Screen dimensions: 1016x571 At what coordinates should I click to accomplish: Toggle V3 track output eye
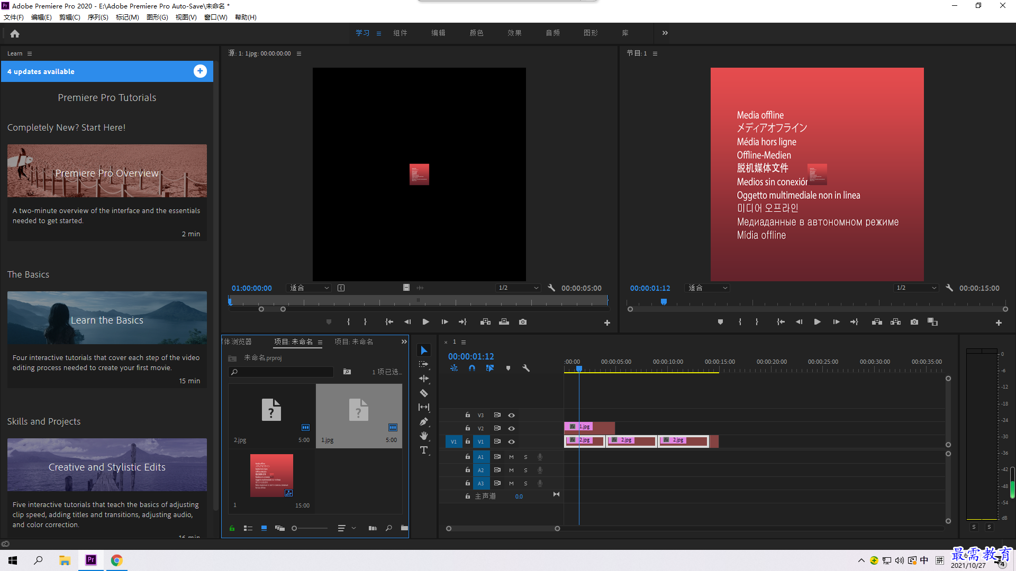[511, 415]
